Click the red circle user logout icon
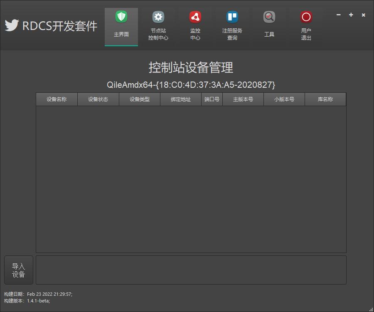 pyautogui.click(x=306, y=17)
